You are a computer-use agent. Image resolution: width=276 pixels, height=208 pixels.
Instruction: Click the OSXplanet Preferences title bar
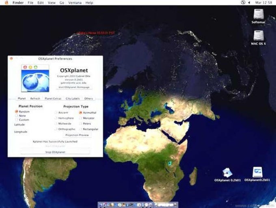(55, 59)
